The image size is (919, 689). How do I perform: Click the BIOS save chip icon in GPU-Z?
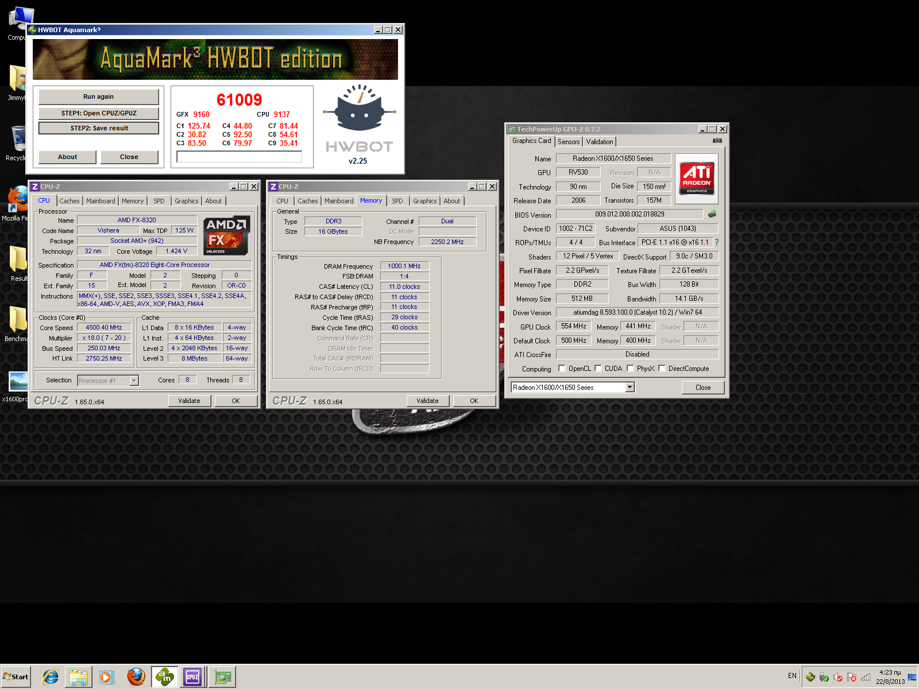[712, 214]
